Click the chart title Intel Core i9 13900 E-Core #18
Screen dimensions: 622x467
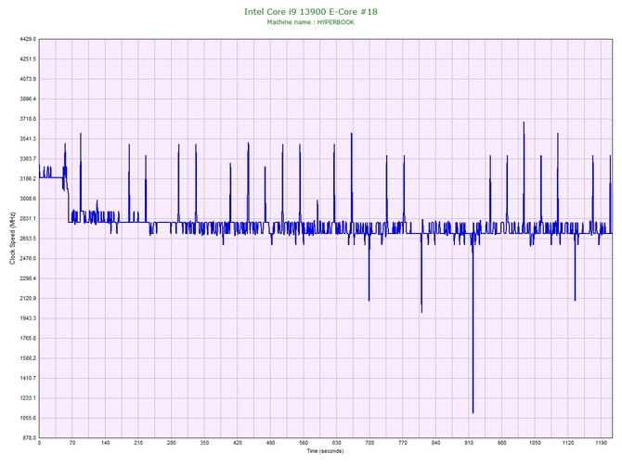pyautogui.click(x=311, y=11)
